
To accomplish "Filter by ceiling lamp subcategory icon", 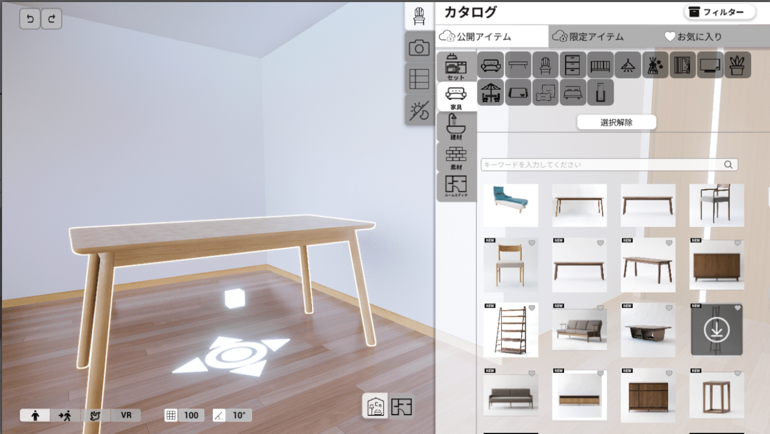I will (x=628, y=65).
